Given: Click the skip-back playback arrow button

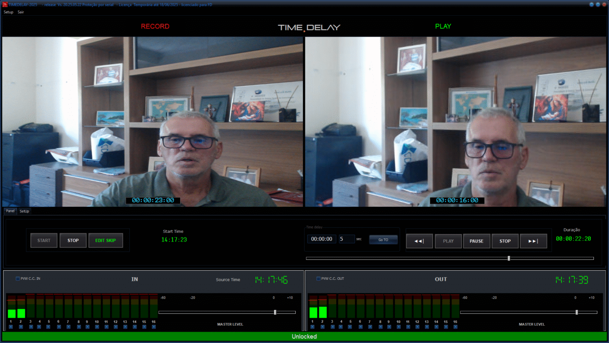Looking at the screenshot, I should [x=419, y=241].
